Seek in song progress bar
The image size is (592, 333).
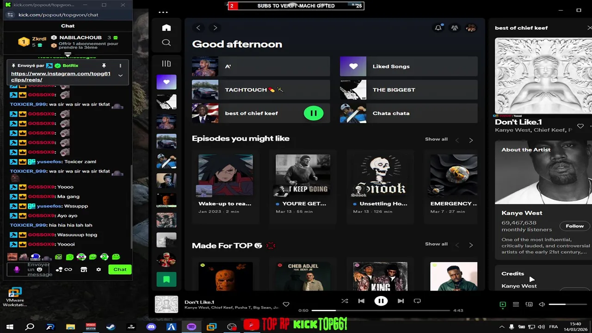pos(381,310)
